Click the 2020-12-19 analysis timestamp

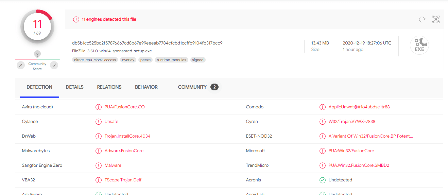[x=367, y=43]
